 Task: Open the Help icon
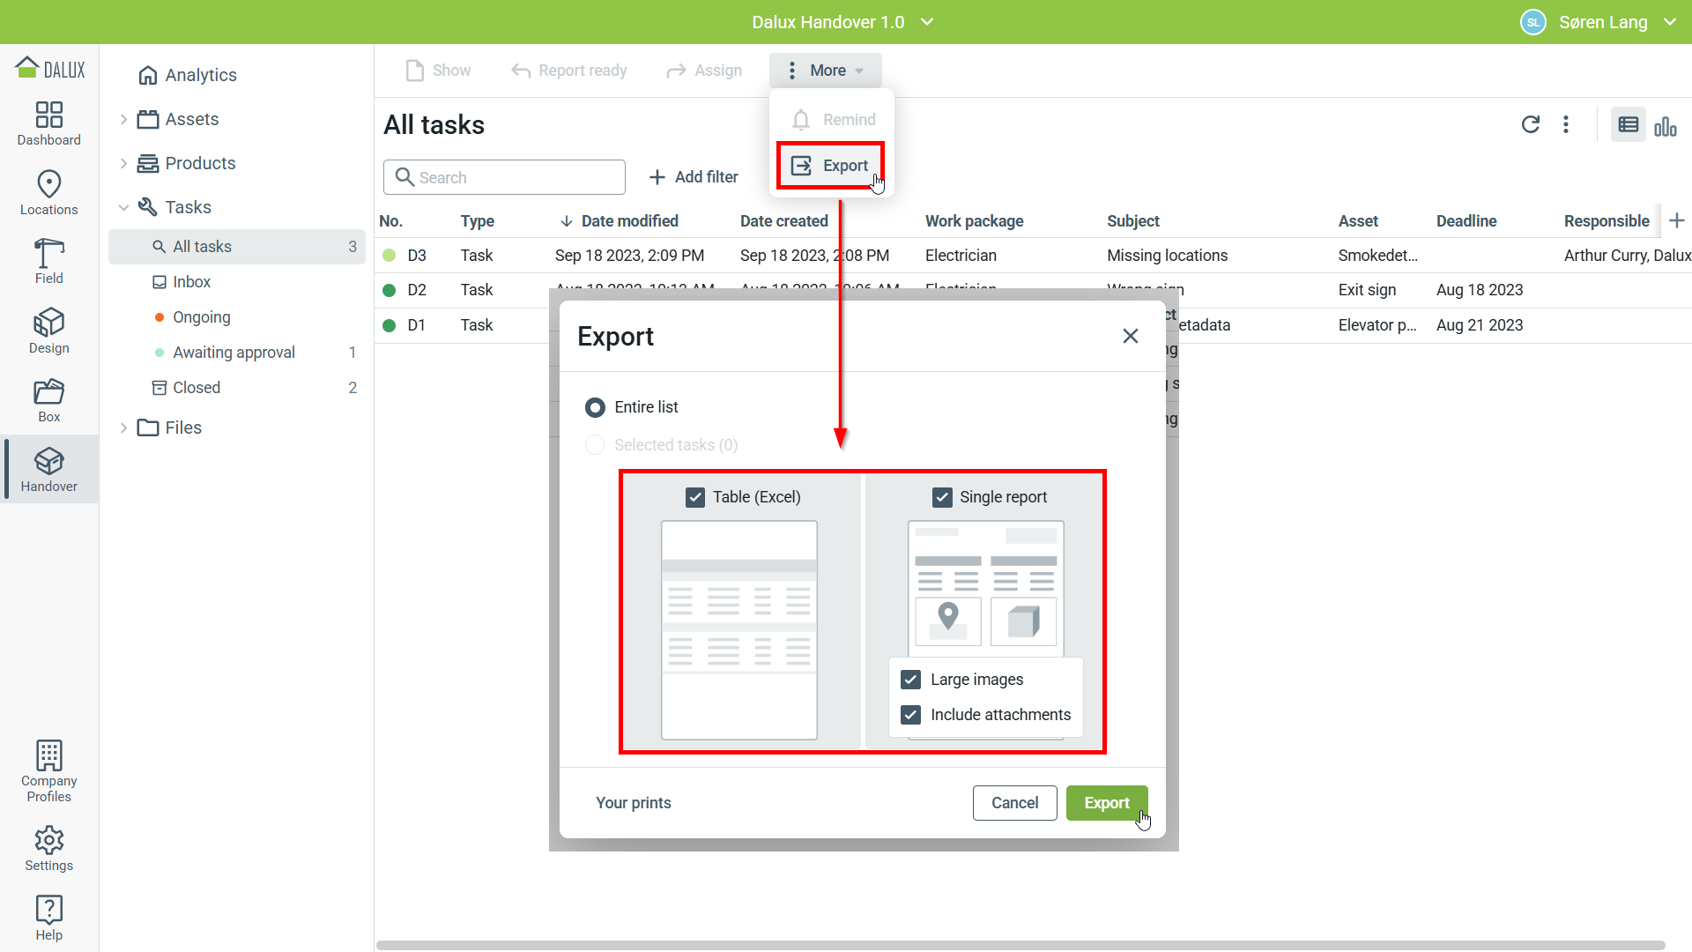[49, 918]
